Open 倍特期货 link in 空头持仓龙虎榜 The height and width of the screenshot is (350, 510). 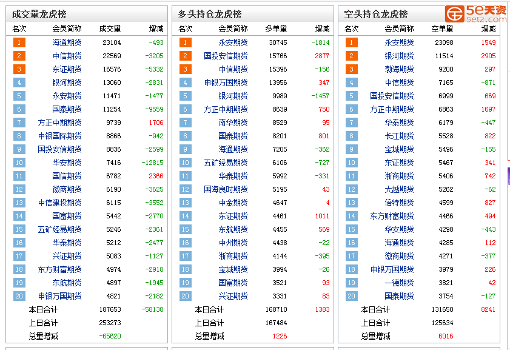(400, 203)
